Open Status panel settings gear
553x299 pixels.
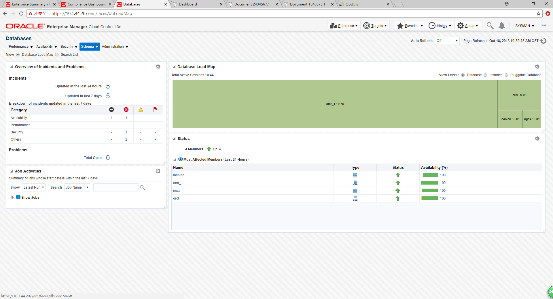tap(537, 139)
